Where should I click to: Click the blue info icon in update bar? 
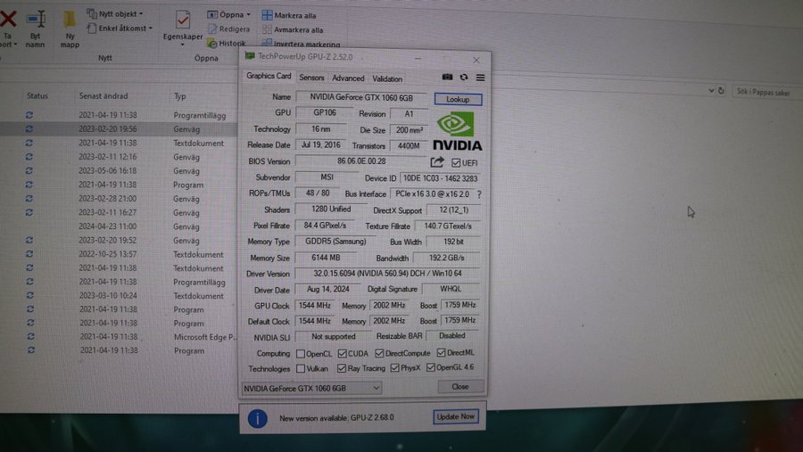pos(257,418)
